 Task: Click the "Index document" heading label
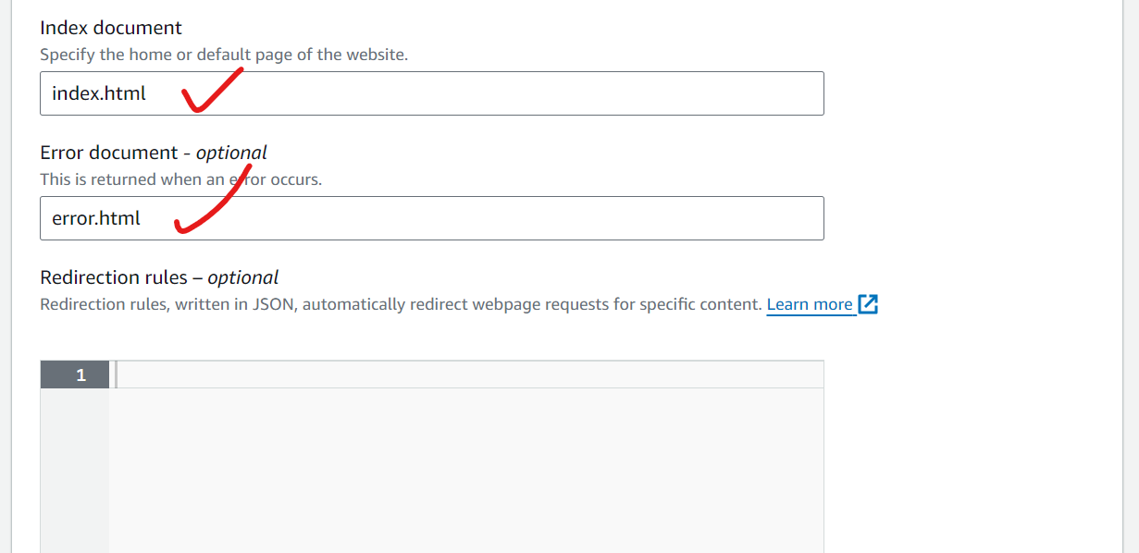(x=111, y=28)
